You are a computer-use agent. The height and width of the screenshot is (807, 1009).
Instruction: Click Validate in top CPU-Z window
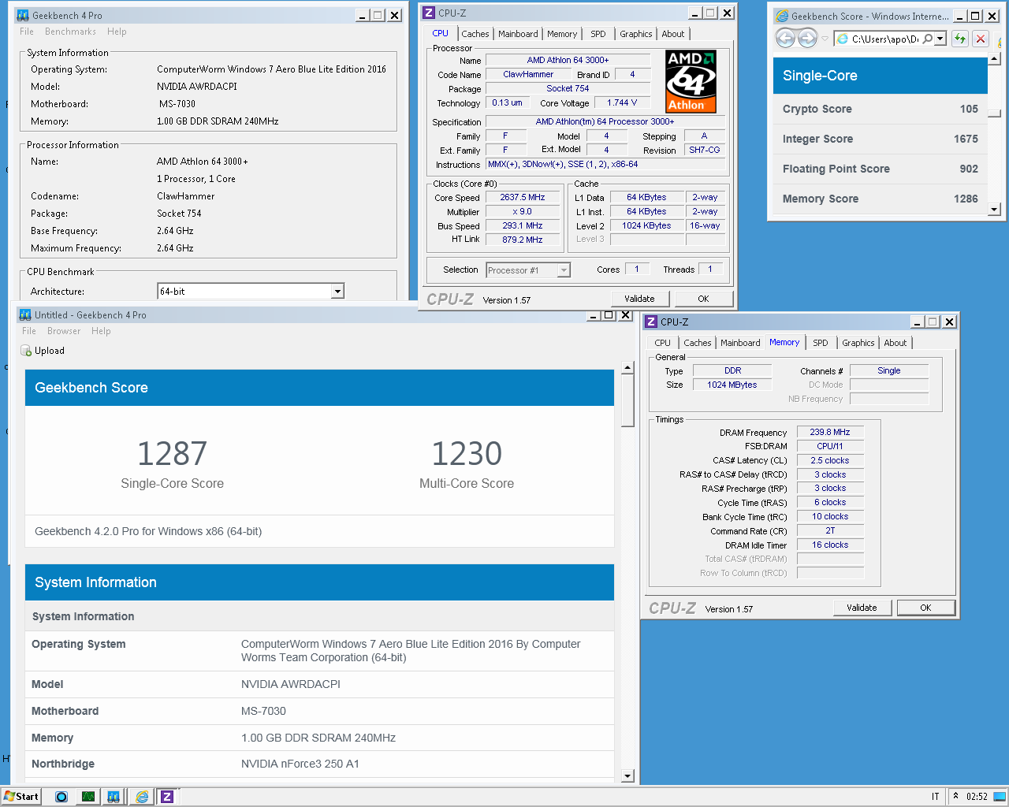point(639,299)
